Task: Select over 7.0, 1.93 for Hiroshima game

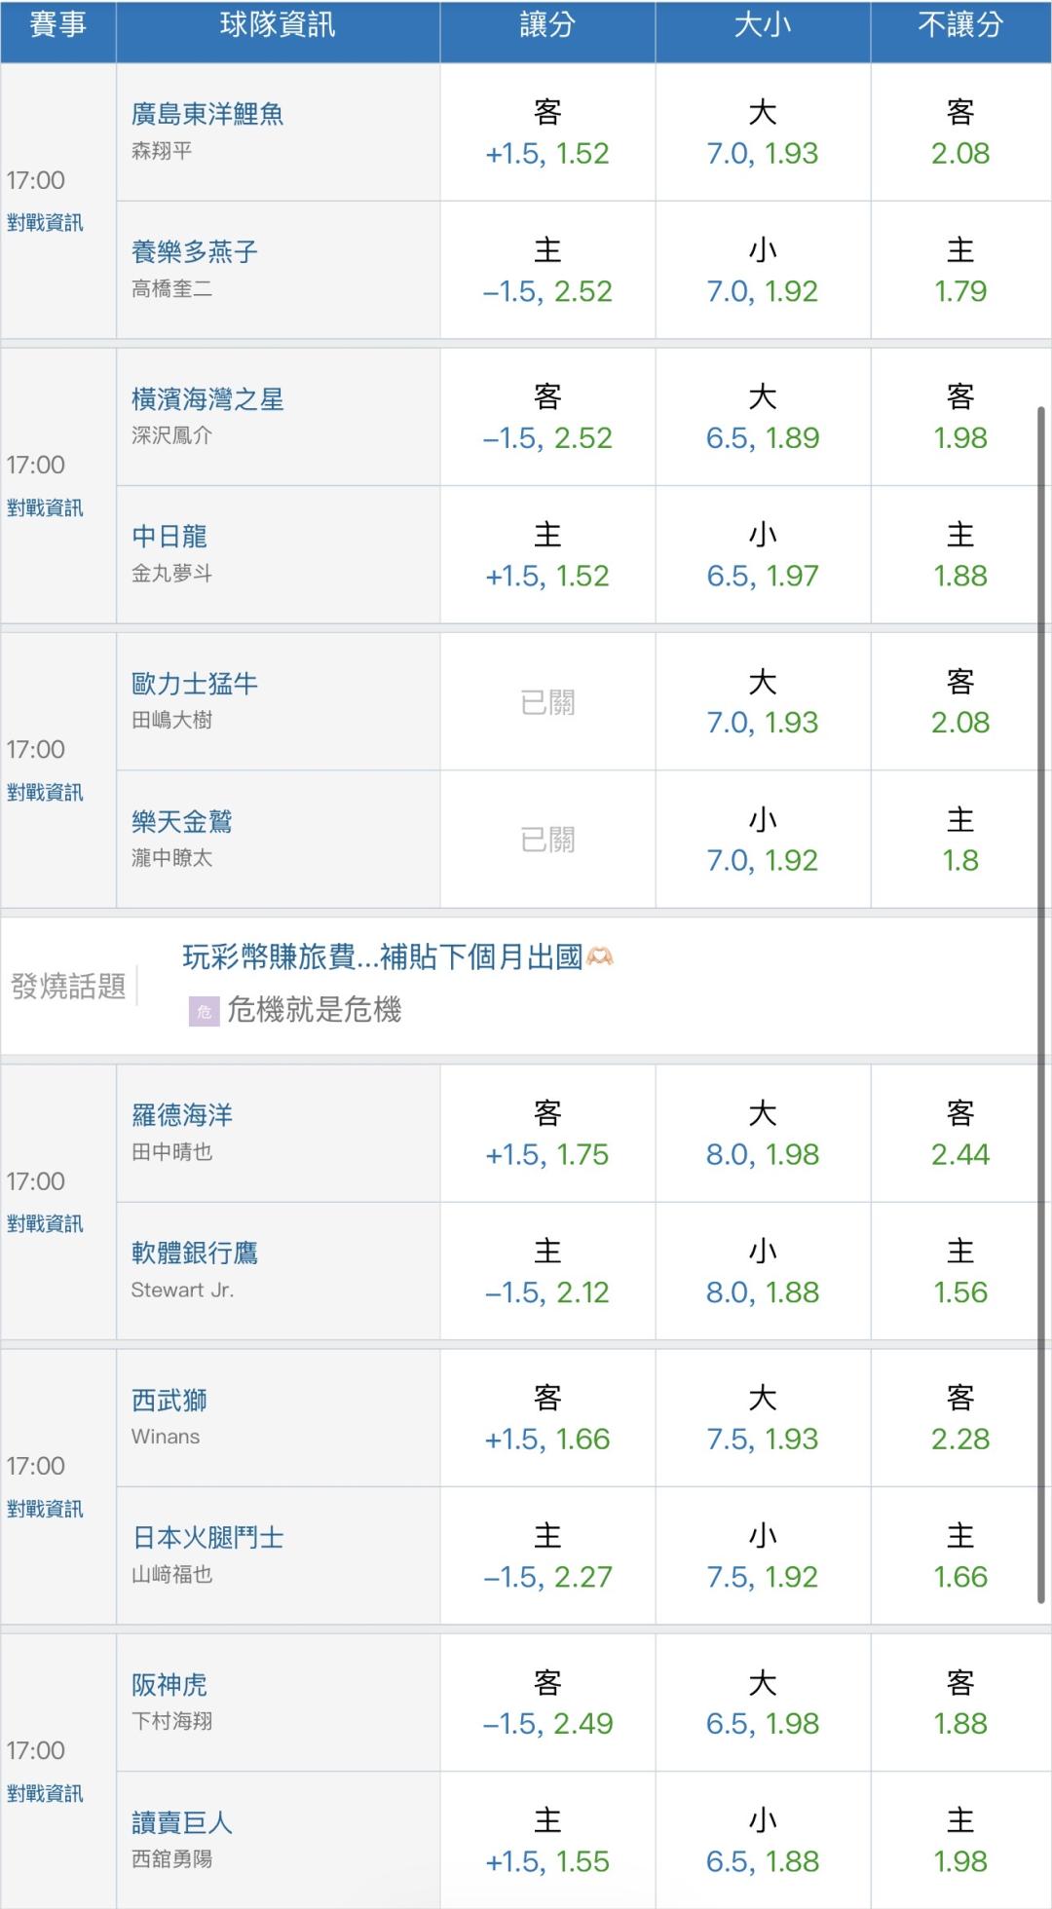Action: (763, 133)
